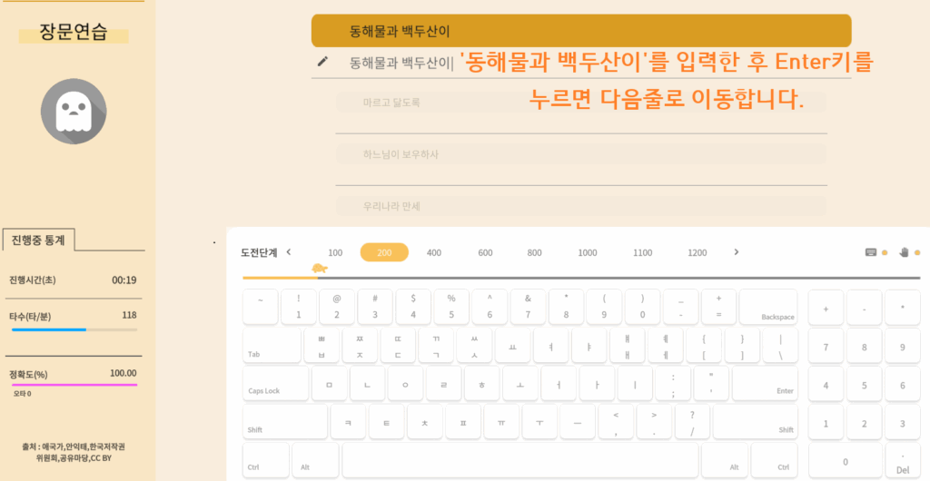The width and height of the screenshot is (930, 481).
Task: Click the tilde key
Action: coord(261,307)
